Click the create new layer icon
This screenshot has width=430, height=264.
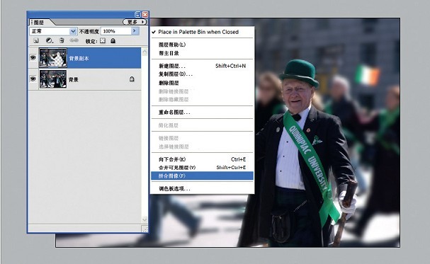[36, 41]
